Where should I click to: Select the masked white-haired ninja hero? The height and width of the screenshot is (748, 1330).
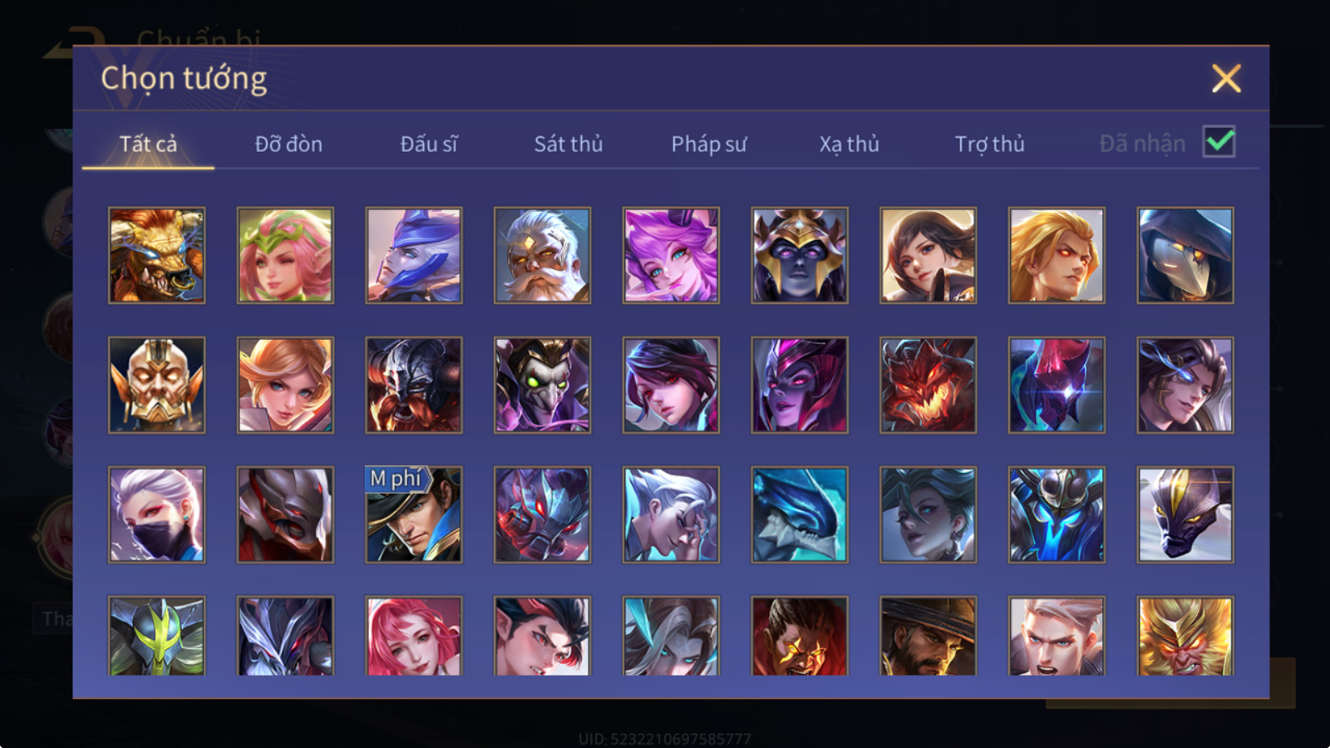tap(157, 514)
